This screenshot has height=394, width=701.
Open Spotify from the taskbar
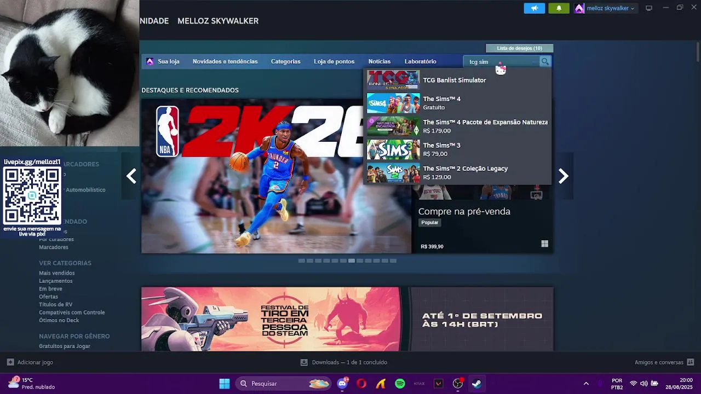(400, 384)
